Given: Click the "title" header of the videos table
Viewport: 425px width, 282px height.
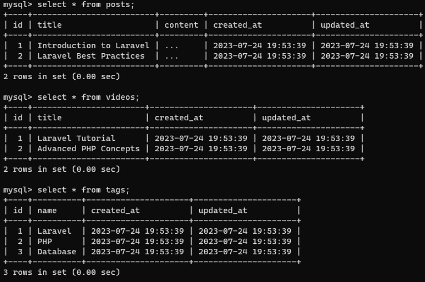Looking at the screenshot, I should point(49,117).
